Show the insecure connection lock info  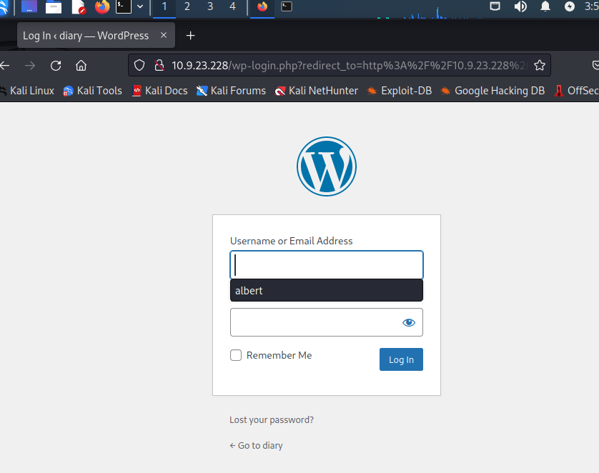(159, 66)
